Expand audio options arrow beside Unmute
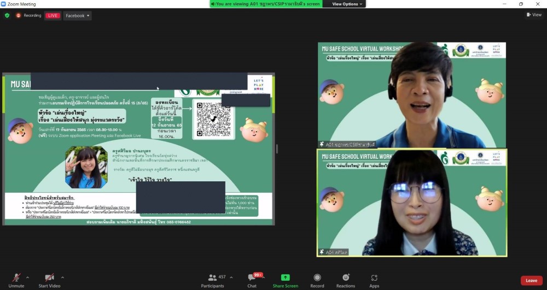 pyautogui.click(x=27, y=277)
